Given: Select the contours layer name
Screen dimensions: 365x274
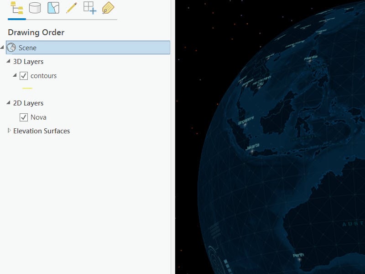Looking at the screenshot, I should coord(43,76).
